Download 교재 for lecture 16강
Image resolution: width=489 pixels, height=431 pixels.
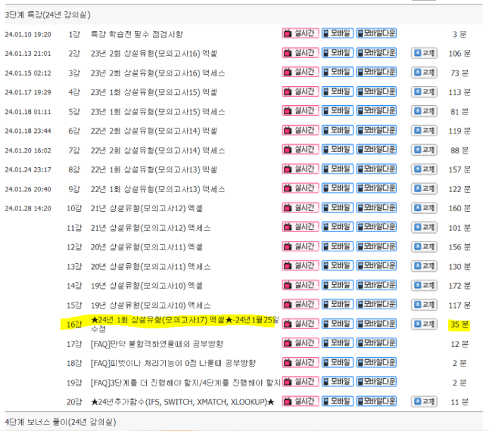coord(424,324)
